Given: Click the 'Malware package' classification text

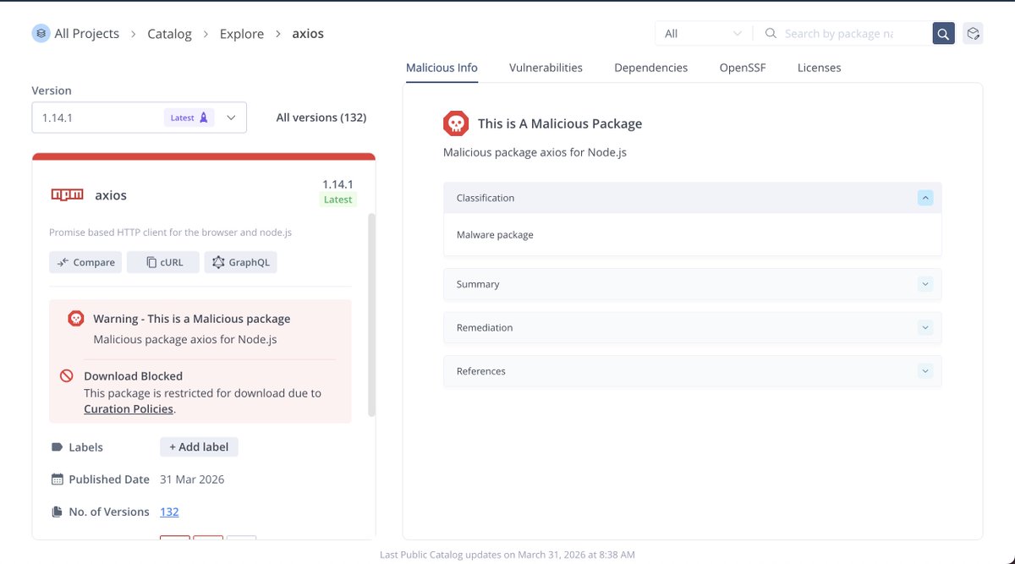Looking at the screenshot, I should click(495, 235).
